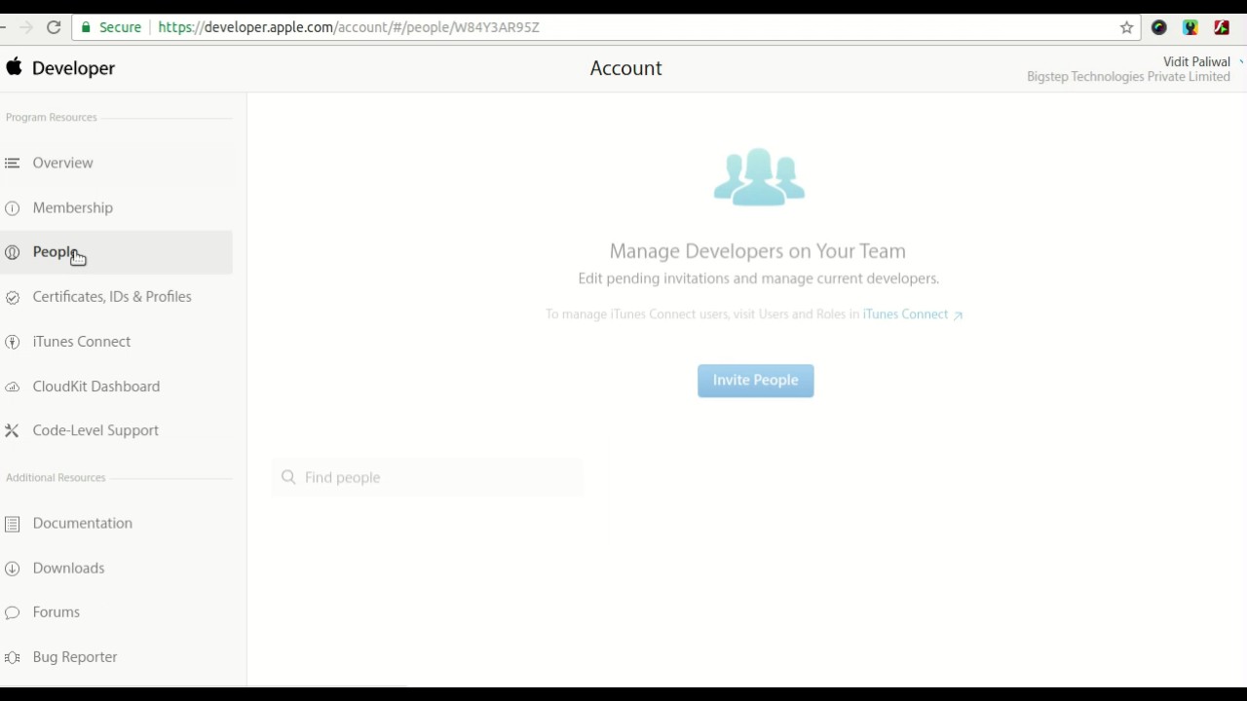Click the Program Resources section label
Viewport: 1247px width, 701px height.
click(x=51, y=118)
